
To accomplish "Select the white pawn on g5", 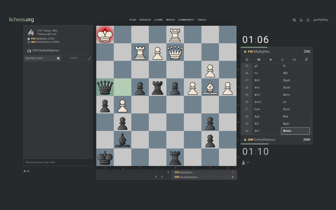I will (123, 105).
